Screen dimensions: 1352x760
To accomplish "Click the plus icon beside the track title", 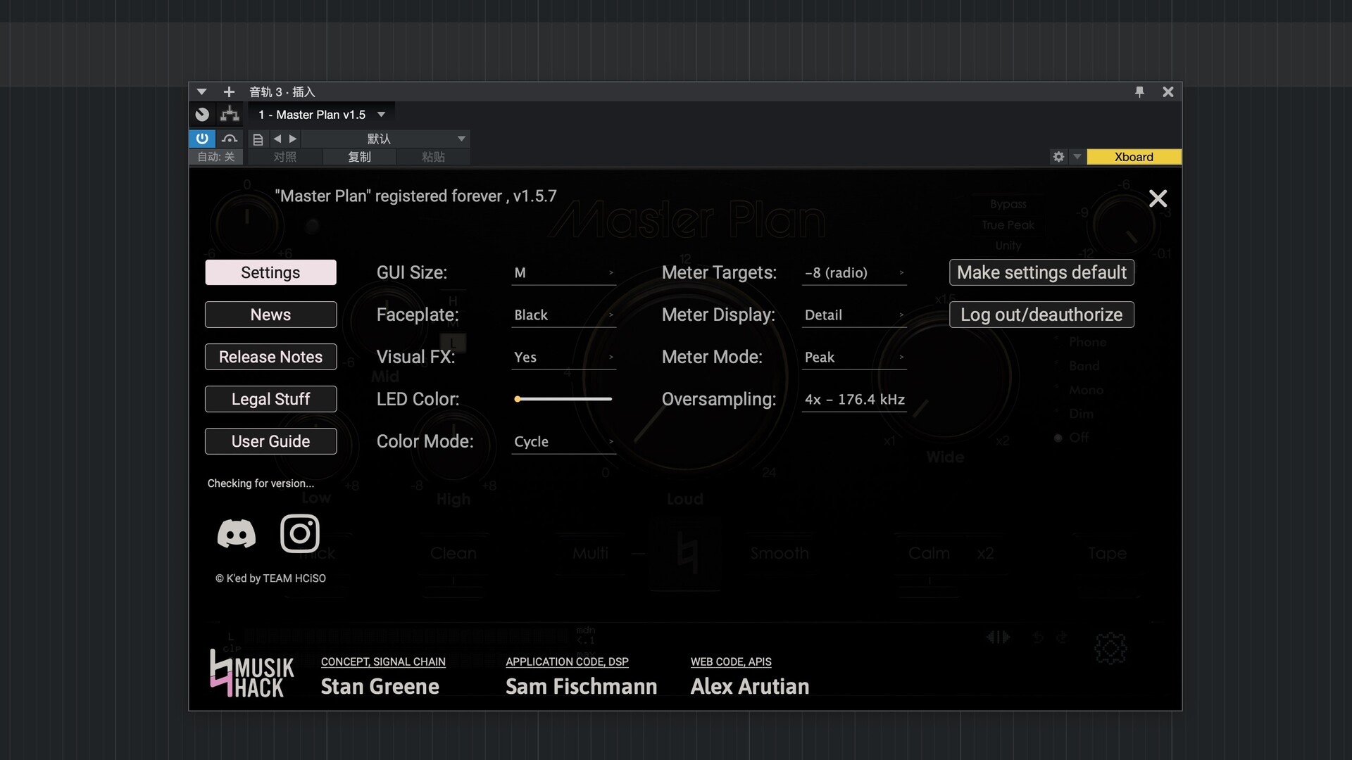I will pyautogui.click(x=229, y=91).
